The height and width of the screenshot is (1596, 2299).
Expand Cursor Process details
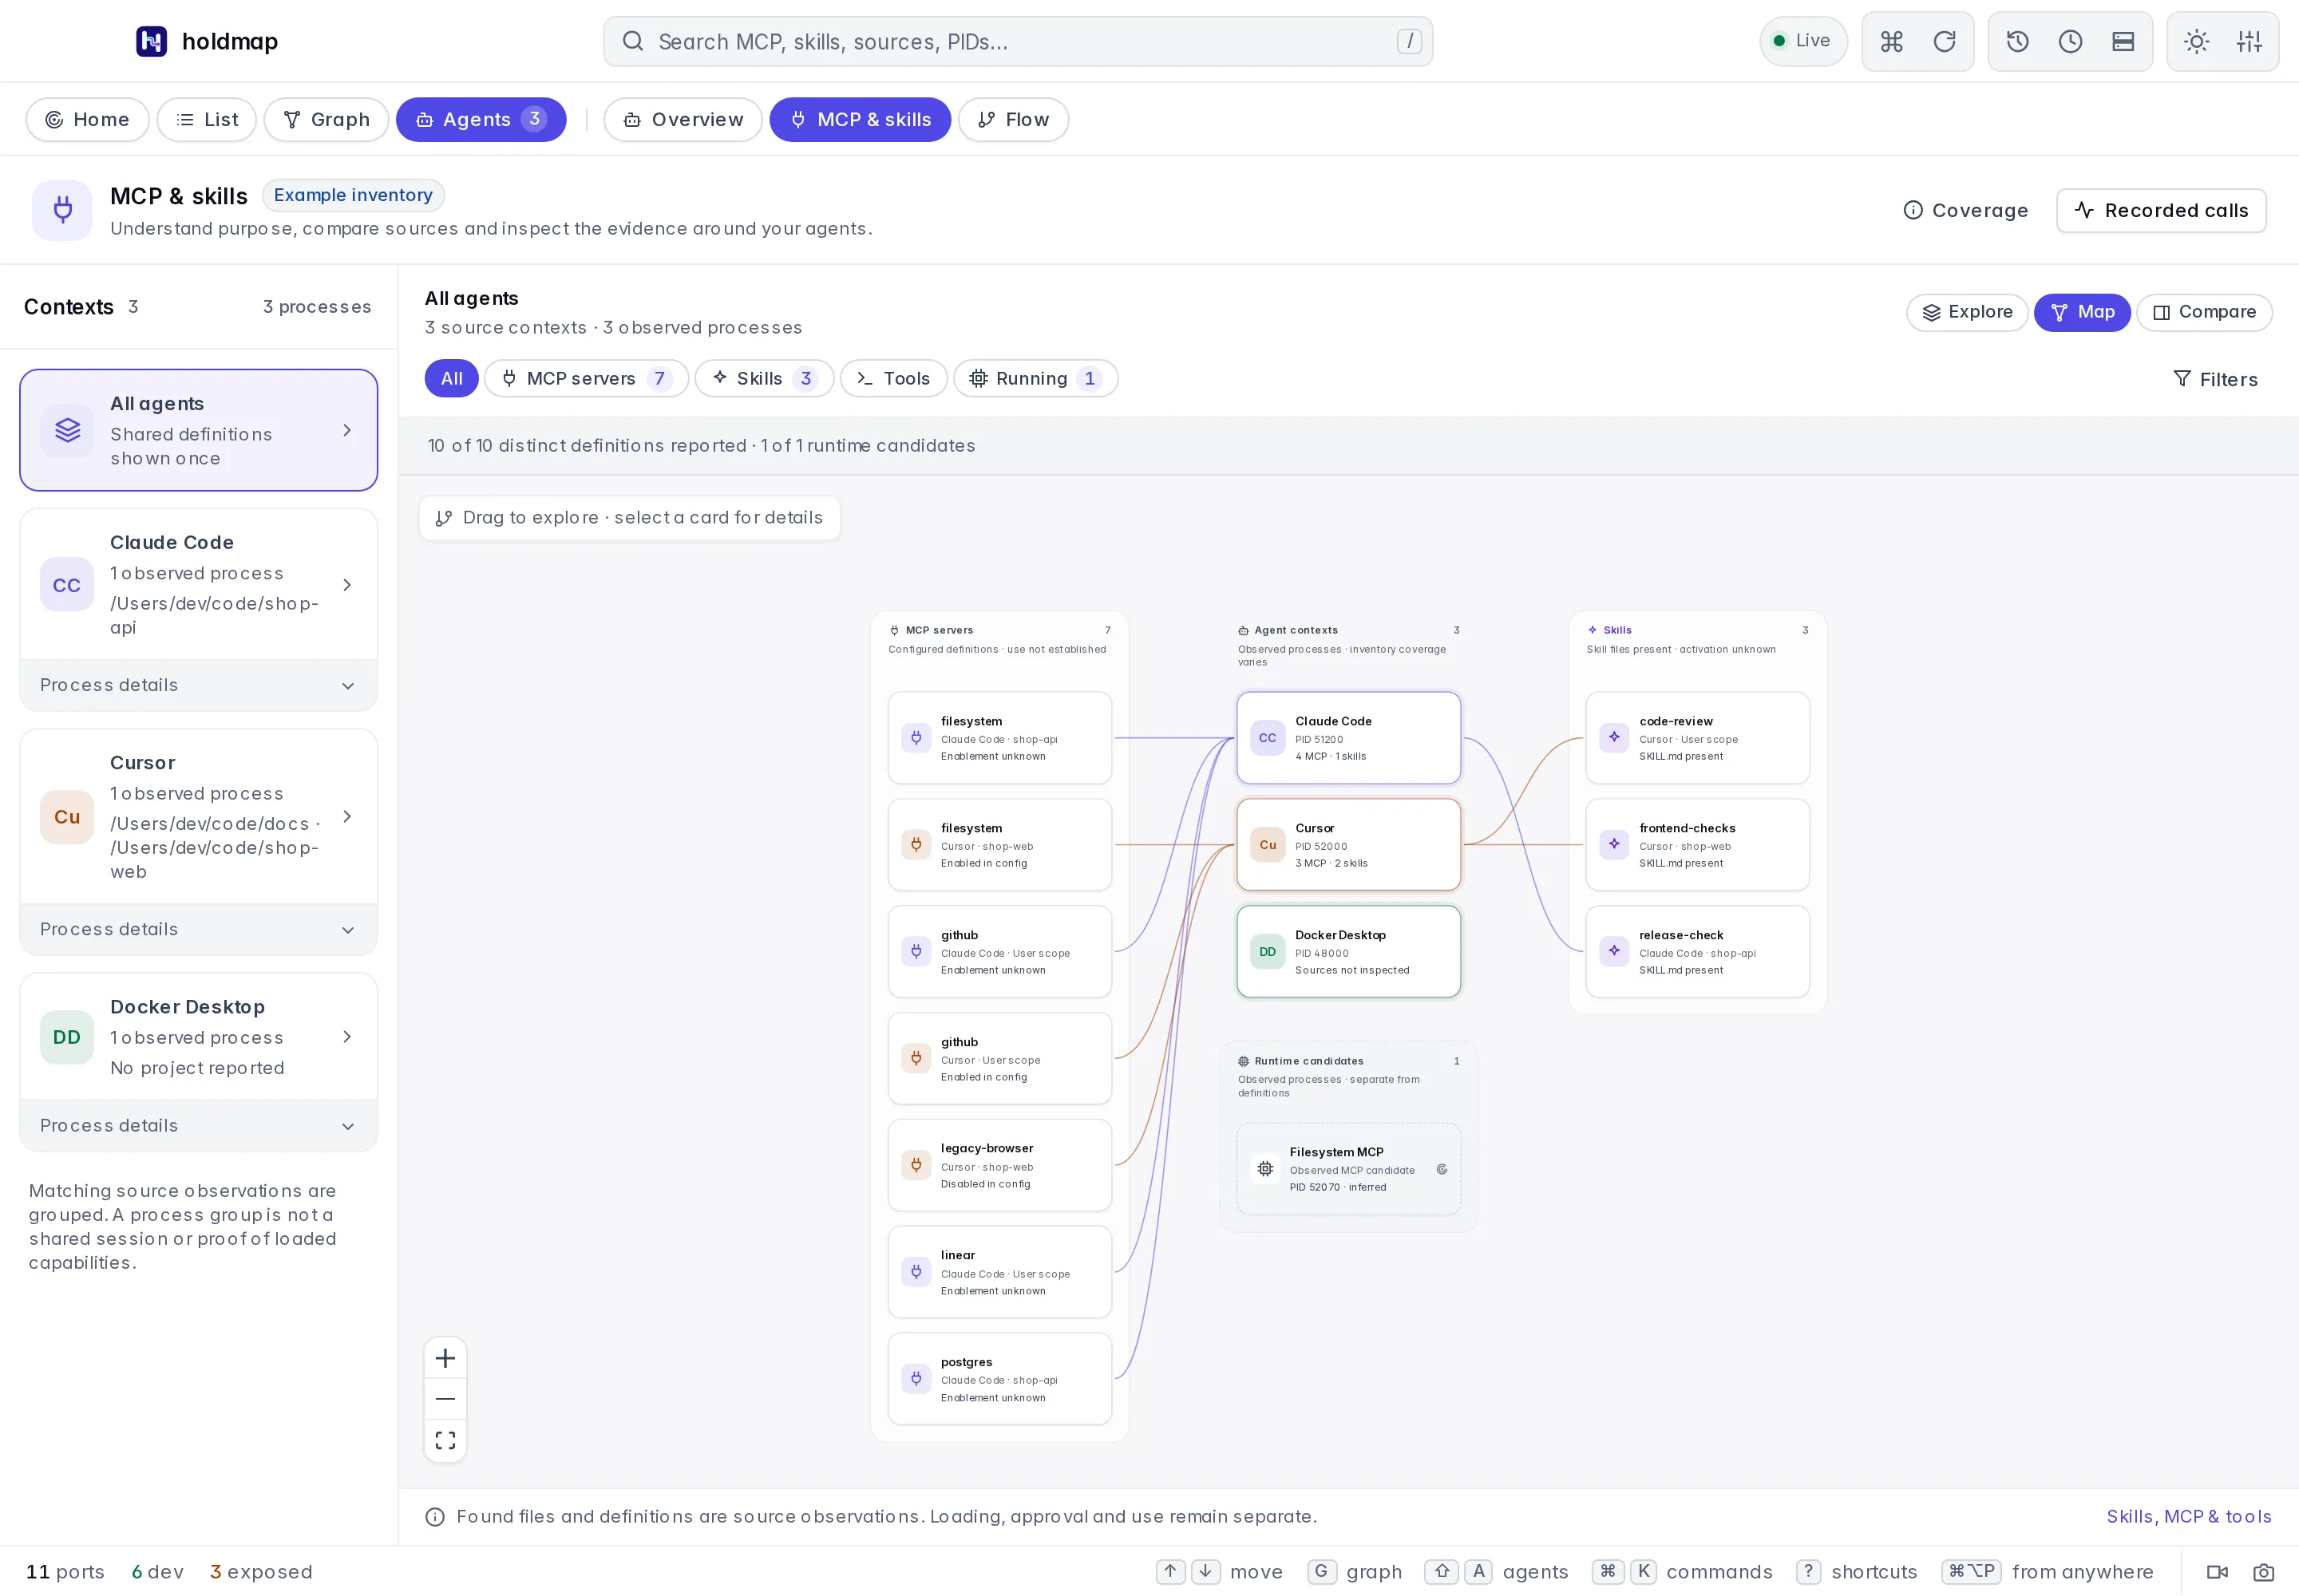pos(198,929)
